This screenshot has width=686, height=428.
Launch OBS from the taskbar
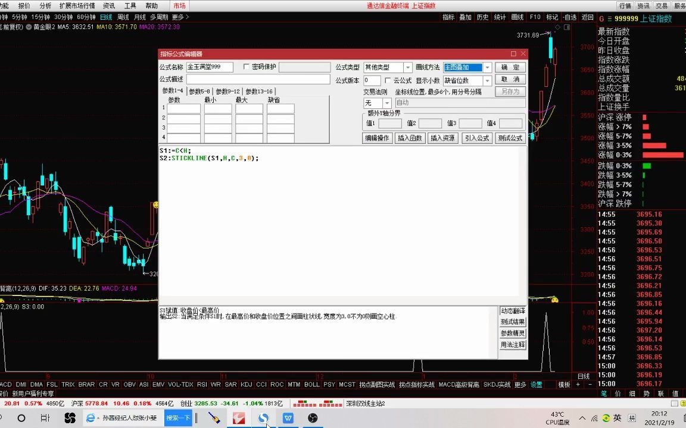point(312,418)
